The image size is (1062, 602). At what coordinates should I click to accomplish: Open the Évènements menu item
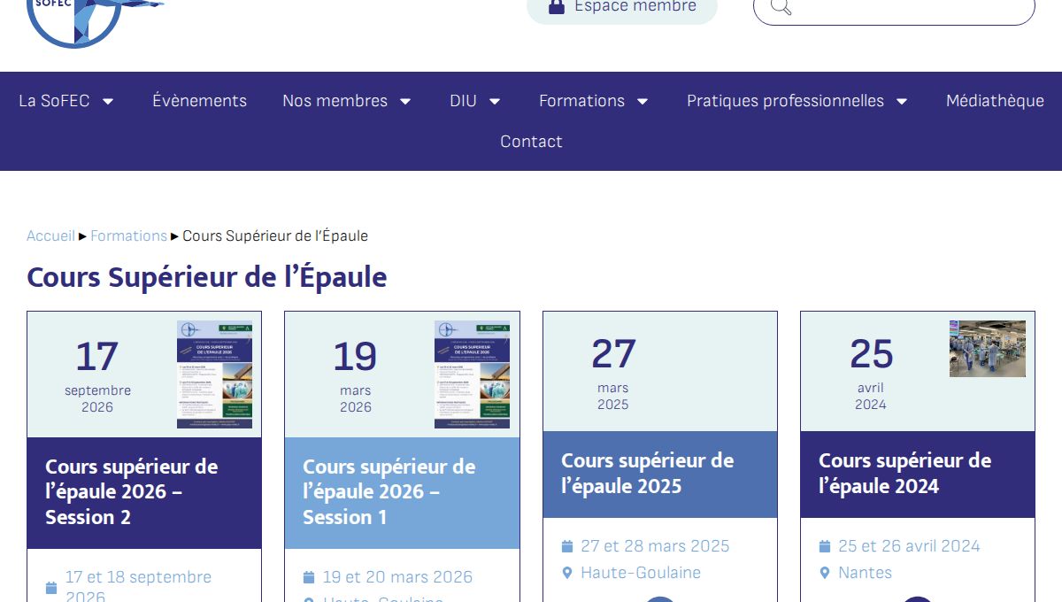[199, 101]
